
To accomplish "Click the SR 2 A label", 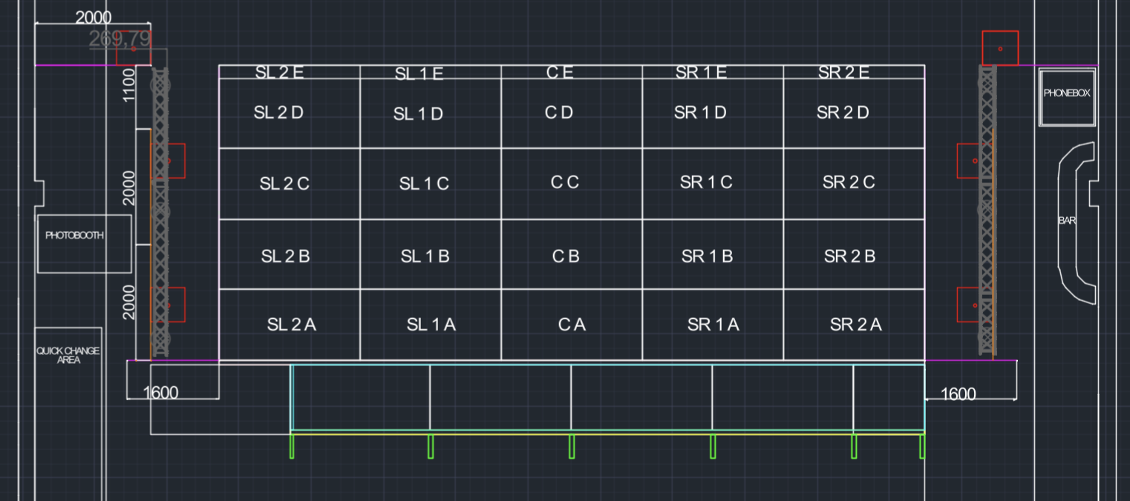I will coord(856,325).
